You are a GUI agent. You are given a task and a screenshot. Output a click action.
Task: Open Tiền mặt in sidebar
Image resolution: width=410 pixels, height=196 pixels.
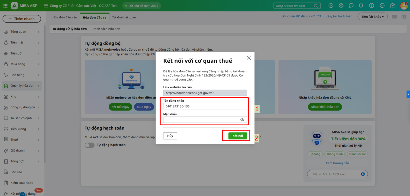pyautogui.click(x=17, y=42)
